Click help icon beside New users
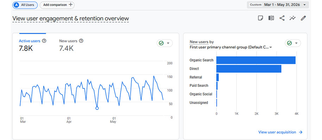322x140 pixels. 81,41
